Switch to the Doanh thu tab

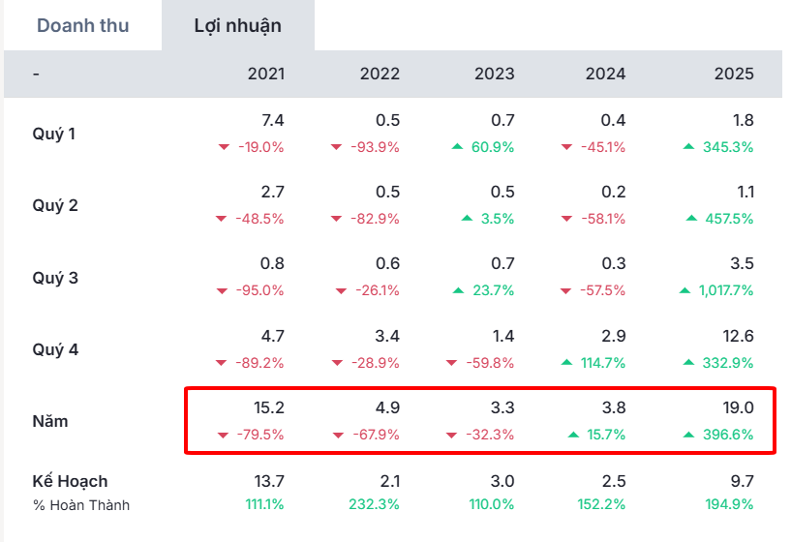(82, 26)
